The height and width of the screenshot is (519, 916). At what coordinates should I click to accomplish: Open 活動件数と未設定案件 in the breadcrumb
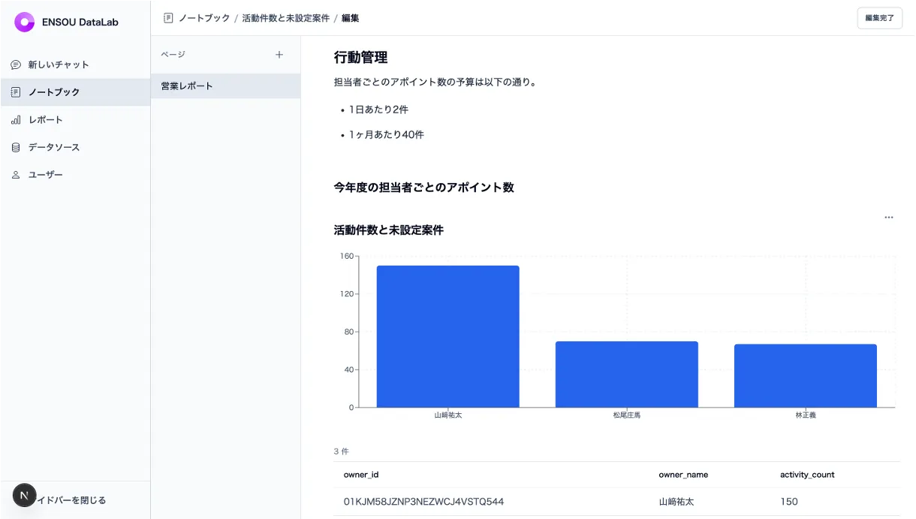click(284, 17)
